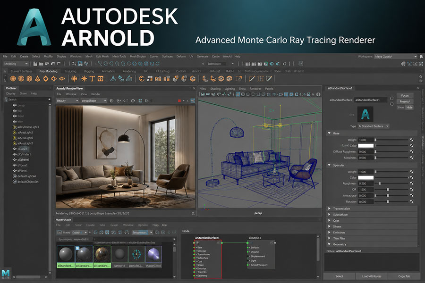The height and width of the screenshot is (283, 425).
Task: Click the polygon cube shelf icon
Action: [21, 79]
